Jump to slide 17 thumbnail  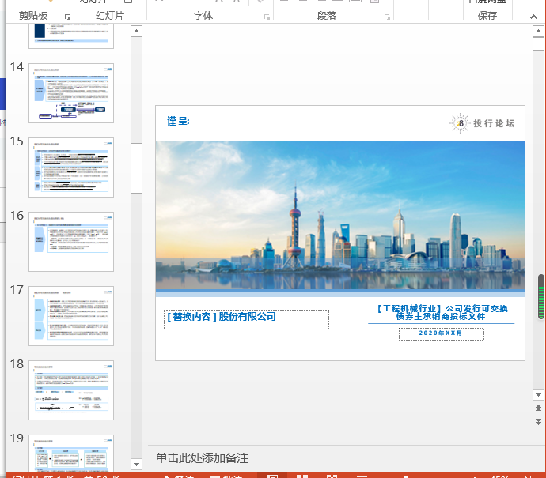point(71,316)
